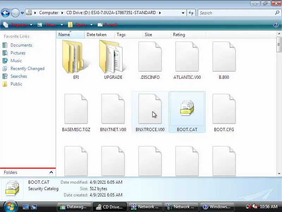Select the BNXTNET.V00 file

pos(113,113)
